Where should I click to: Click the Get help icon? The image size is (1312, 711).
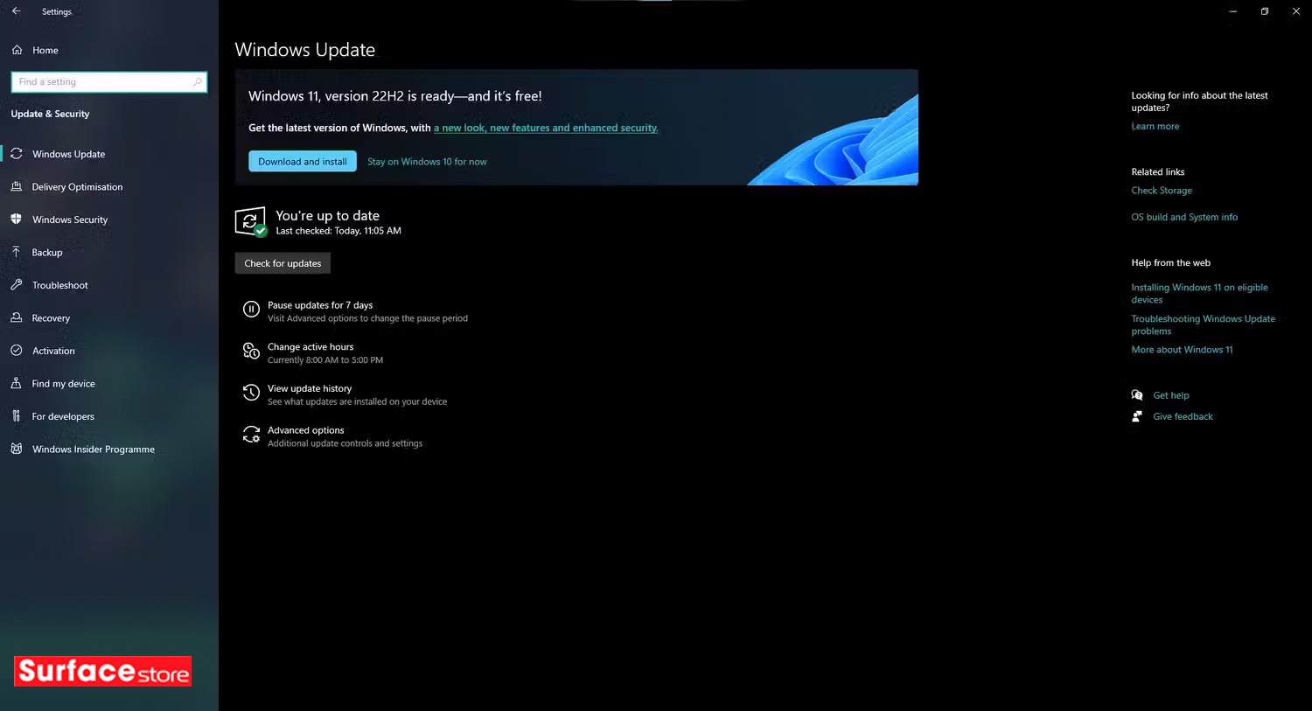click(x=1137, y=394)
